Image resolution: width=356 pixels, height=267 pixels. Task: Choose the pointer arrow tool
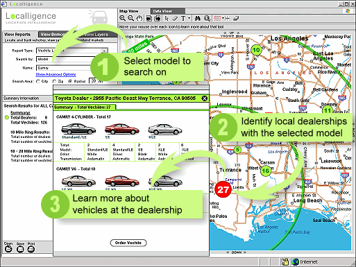coord(167,18)
